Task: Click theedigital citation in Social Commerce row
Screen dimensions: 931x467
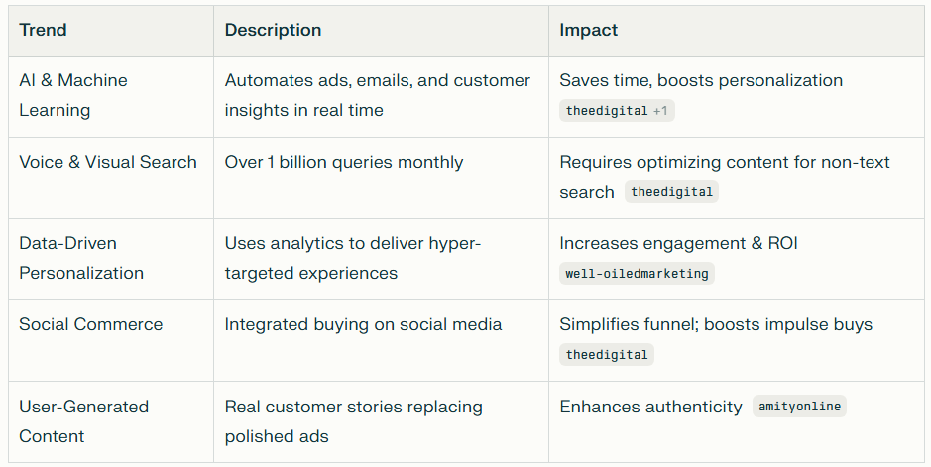Action: click(x=606, y=355)
